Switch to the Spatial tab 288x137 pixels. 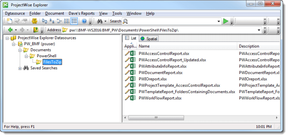(x=149, y=39)
